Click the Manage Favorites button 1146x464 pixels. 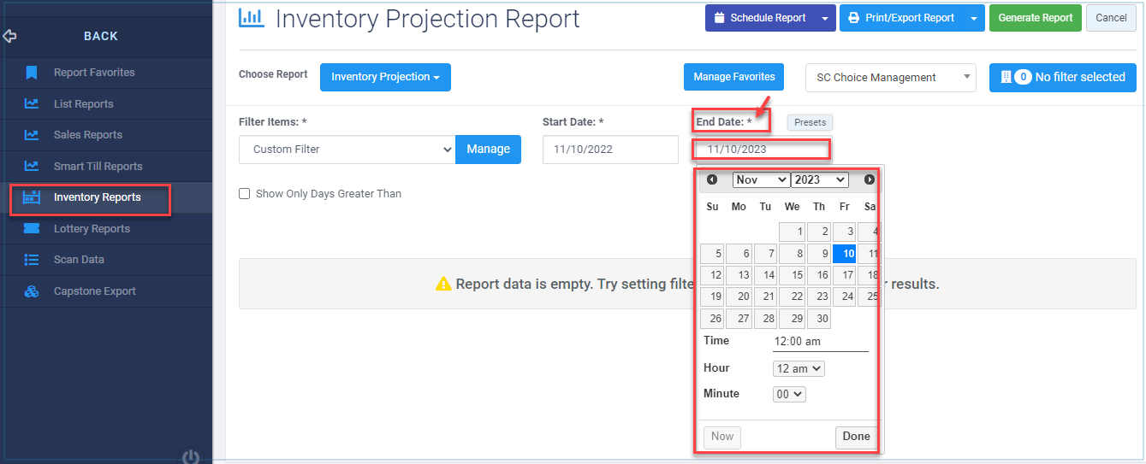tap(734, 77)
